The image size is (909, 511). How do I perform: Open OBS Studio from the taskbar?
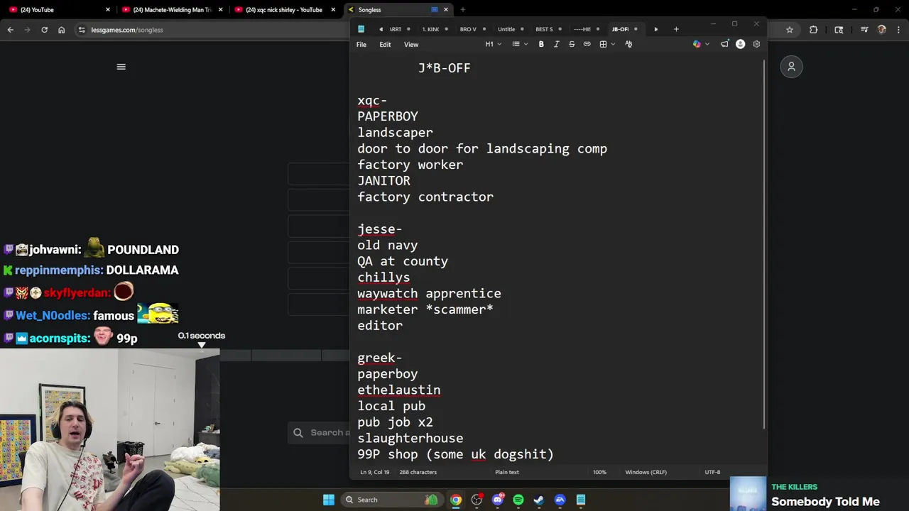tap(477, 500)
